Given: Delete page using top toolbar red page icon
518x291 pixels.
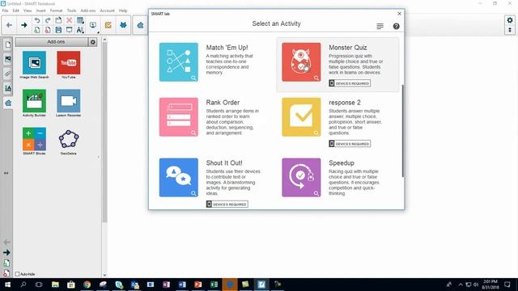Looking at the screenshot, I should (x=48, y=30).
